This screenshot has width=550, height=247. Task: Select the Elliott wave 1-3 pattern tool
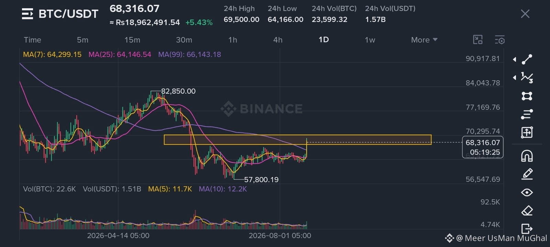point(527,78)
